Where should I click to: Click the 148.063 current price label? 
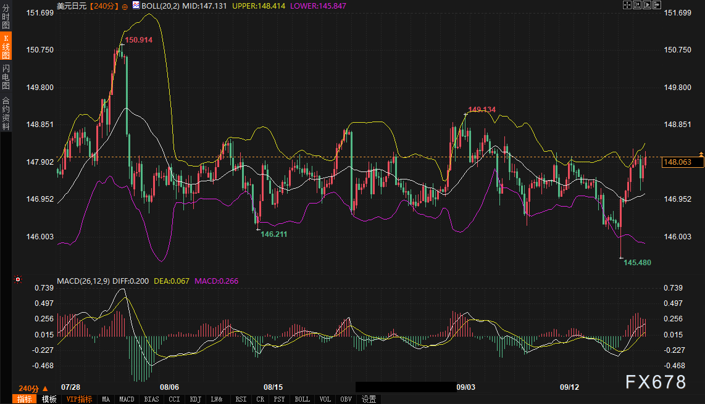[x=682, y=162]
